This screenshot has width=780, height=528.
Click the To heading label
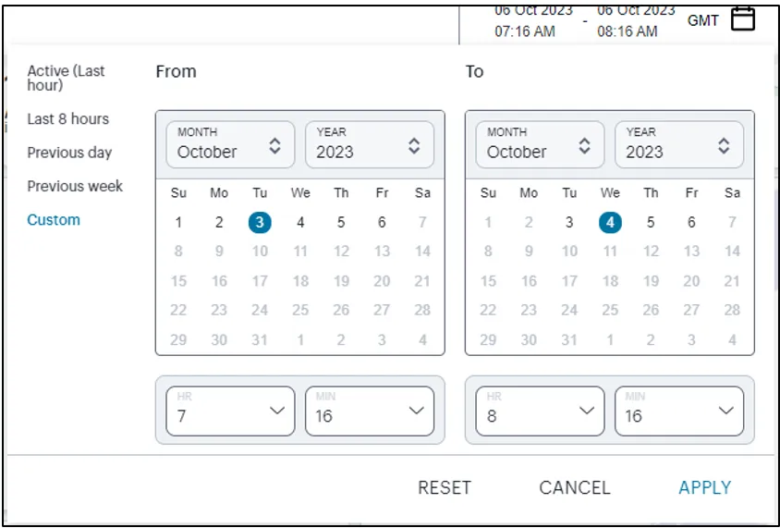pyautogui.click(x=475, y=71)
